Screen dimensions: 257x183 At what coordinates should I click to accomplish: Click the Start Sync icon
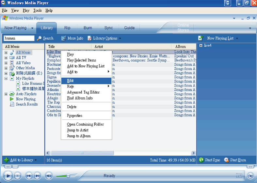(x=201, y=160)
